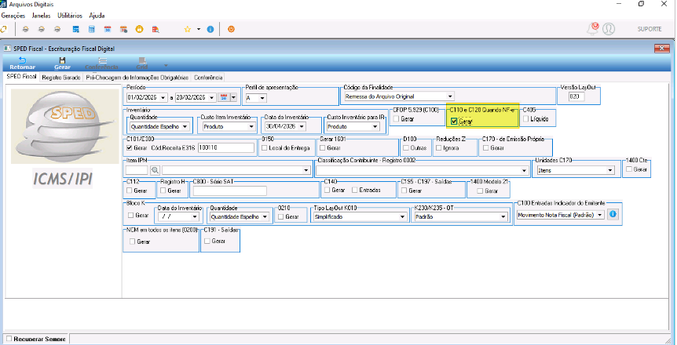Click the SUPORTE link

coord(650,29)
